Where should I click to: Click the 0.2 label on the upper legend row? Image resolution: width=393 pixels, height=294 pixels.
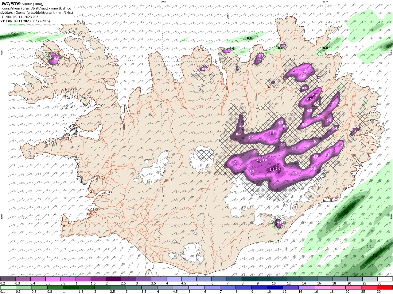pyautogui.click(x=2, y=283)
